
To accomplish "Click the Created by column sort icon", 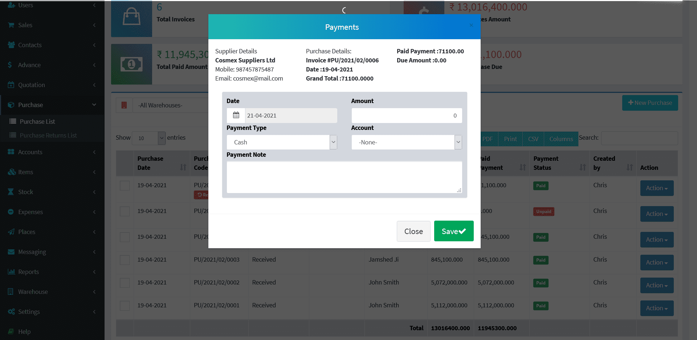I will pos(629,167).
